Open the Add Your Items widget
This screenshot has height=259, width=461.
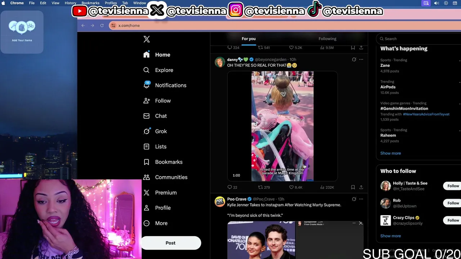click(22, 32)
